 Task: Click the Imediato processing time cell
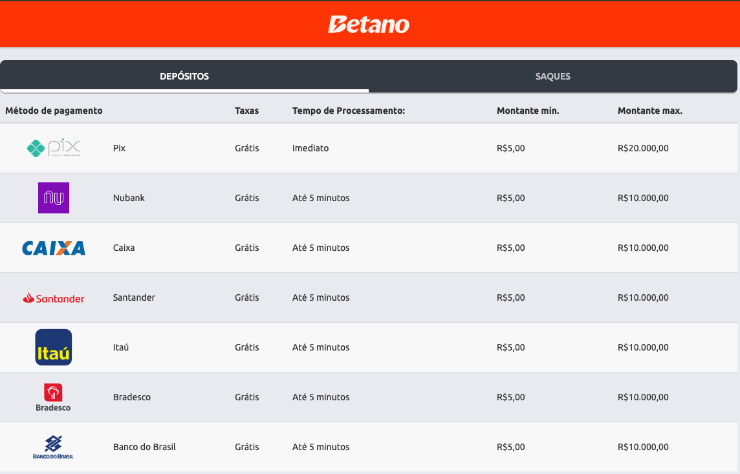(310, 148)
